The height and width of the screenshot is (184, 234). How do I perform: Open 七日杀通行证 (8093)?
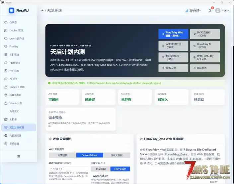pos(173,57)
